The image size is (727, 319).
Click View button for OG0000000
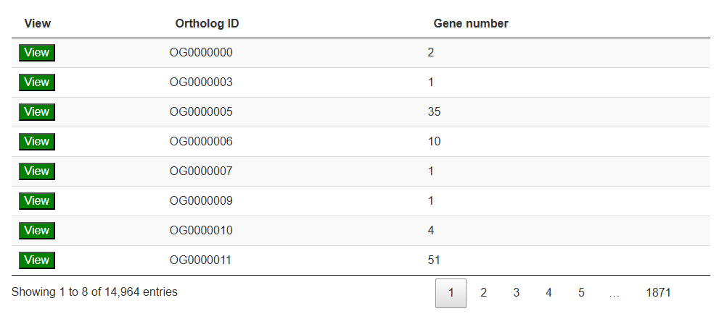click(x=37, y=53)
